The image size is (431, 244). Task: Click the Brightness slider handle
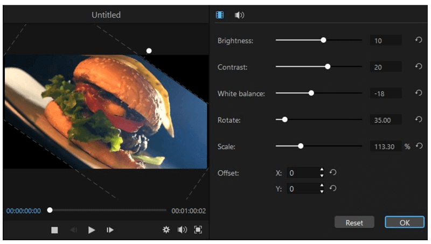pos(324,40)
